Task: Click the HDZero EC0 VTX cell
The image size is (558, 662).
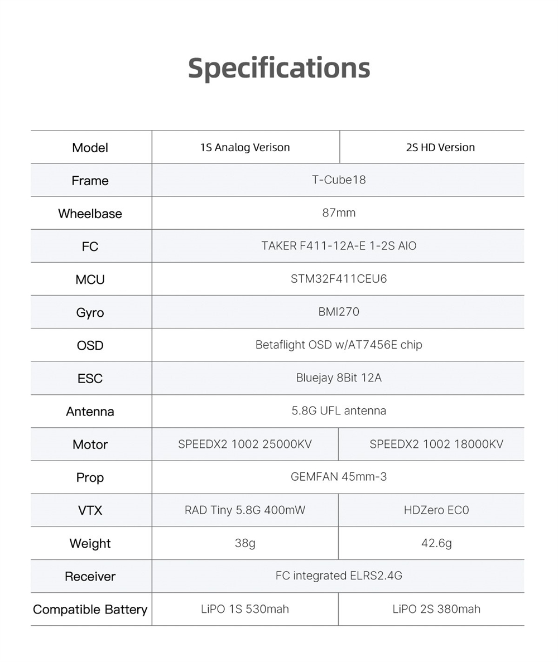Action: [436, 510]
